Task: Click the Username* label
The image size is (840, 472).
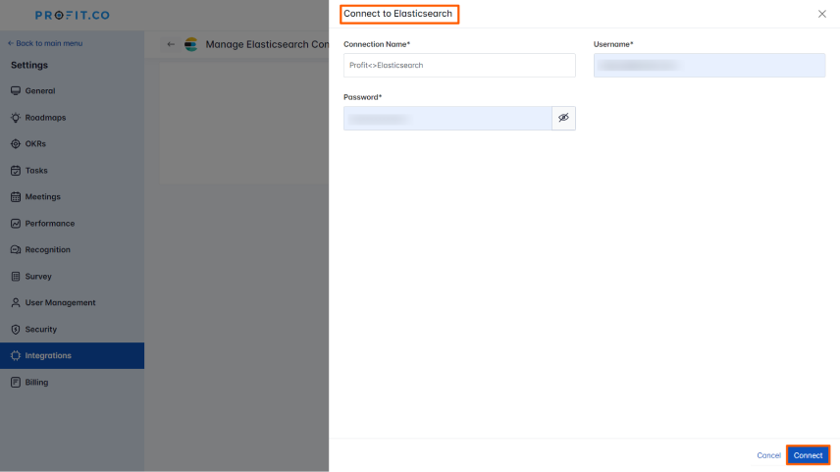Action: point(613,44)
